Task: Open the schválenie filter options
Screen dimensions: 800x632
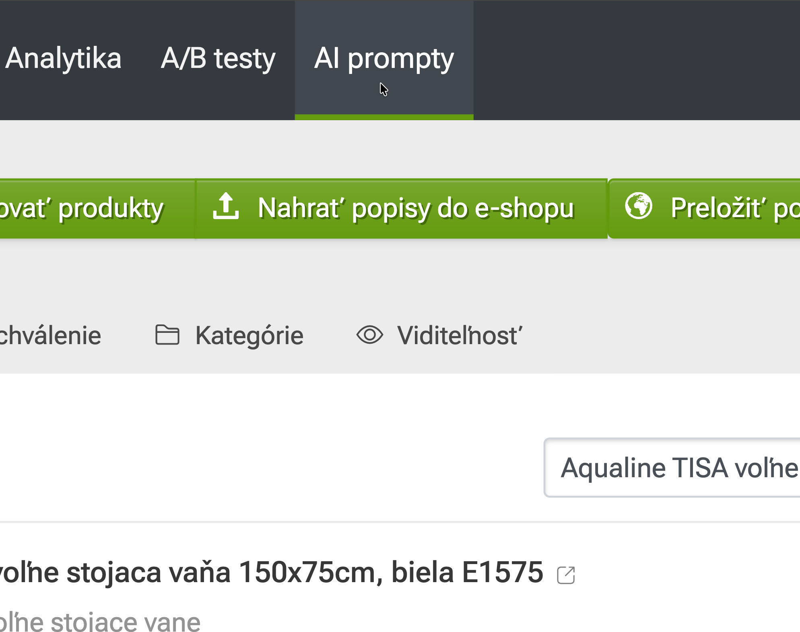Action: (x=50, y=335)
